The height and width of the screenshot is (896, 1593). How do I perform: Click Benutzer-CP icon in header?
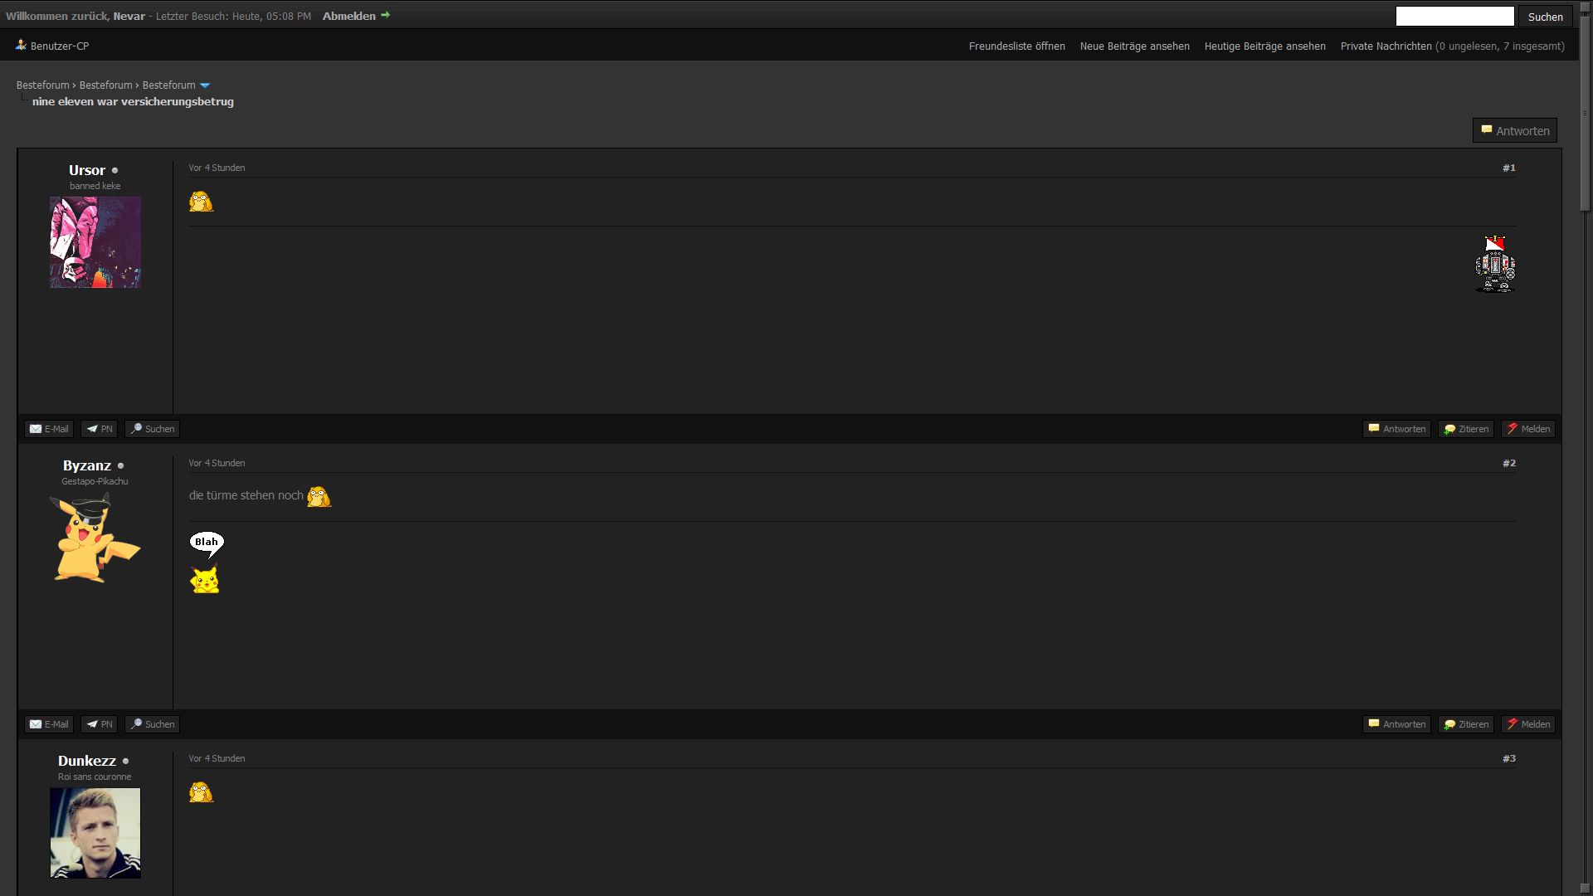(21, 46)
